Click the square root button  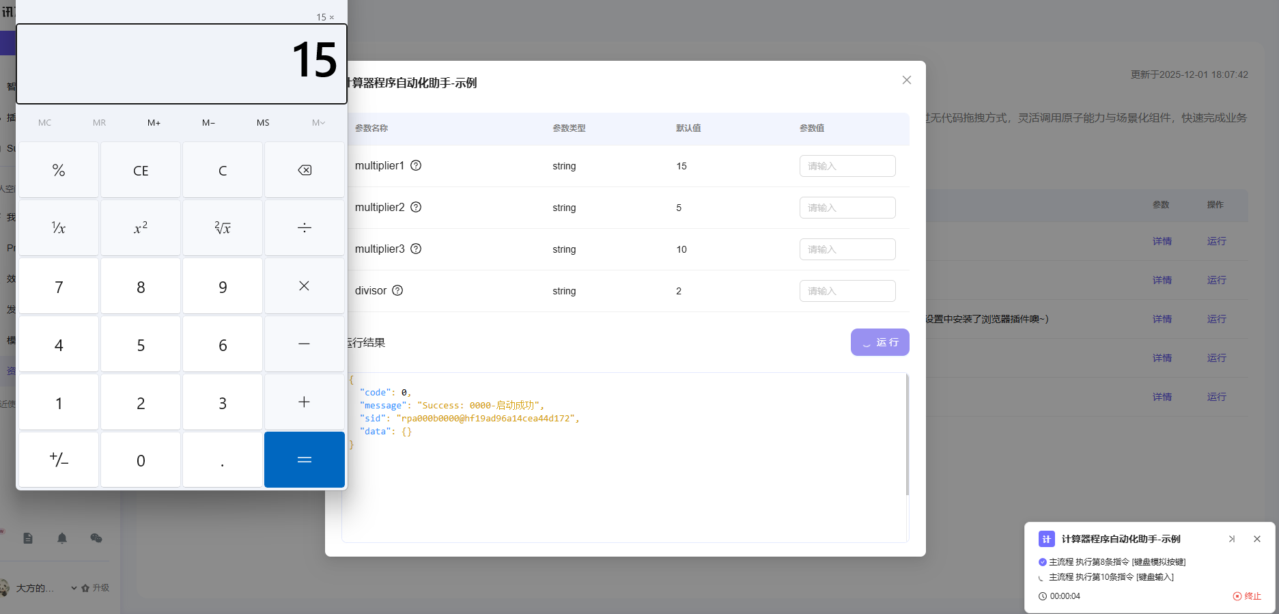(x=223, y=228)
